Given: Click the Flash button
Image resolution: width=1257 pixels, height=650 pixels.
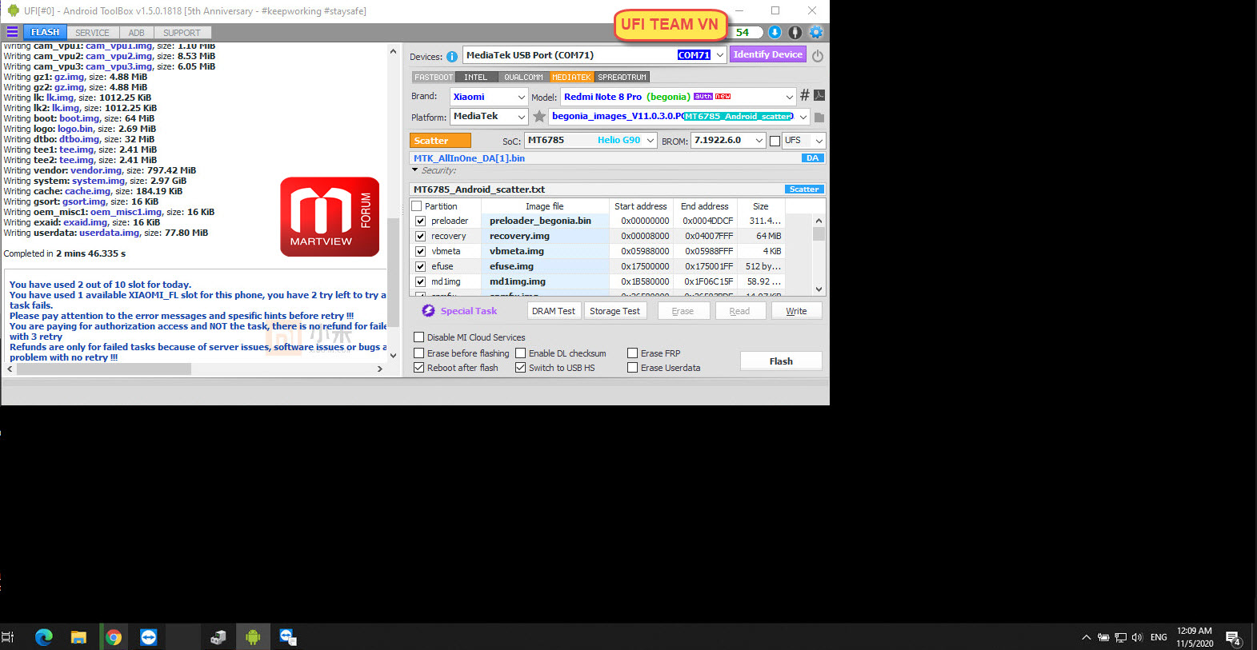Looking at the screenshot, I should pyautogui.click(x=781, y=361).
